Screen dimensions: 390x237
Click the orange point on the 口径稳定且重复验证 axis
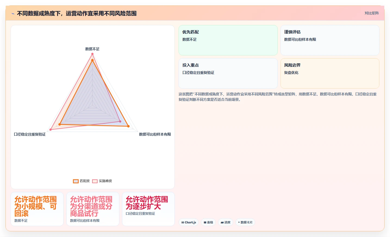coord(60,124)
